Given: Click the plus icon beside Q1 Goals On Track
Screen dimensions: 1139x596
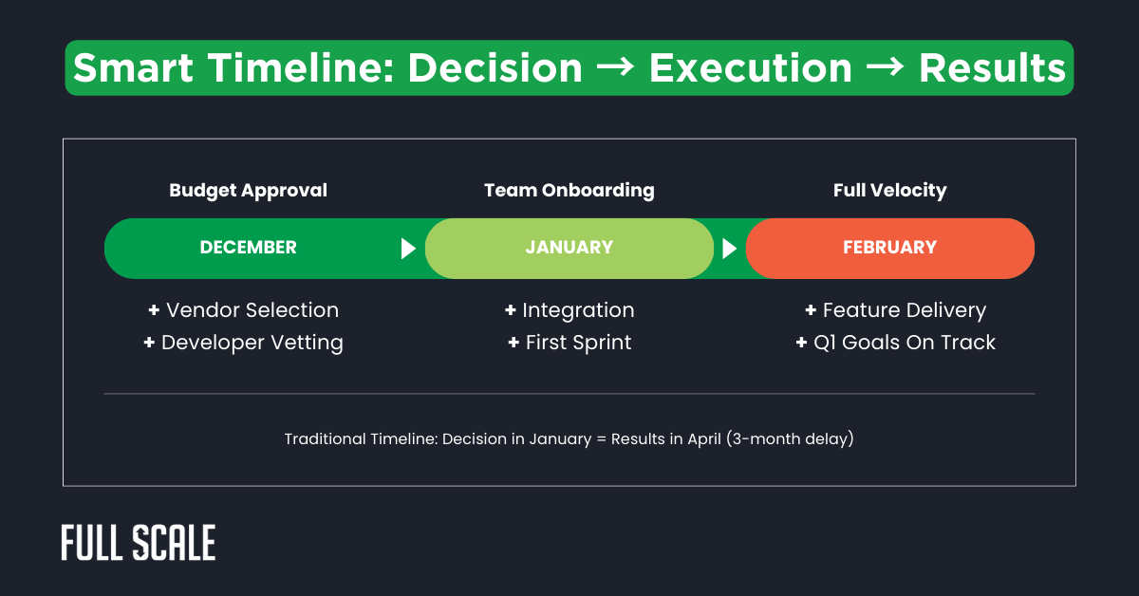Looking at the screenshot, I should tap(801, 343).
